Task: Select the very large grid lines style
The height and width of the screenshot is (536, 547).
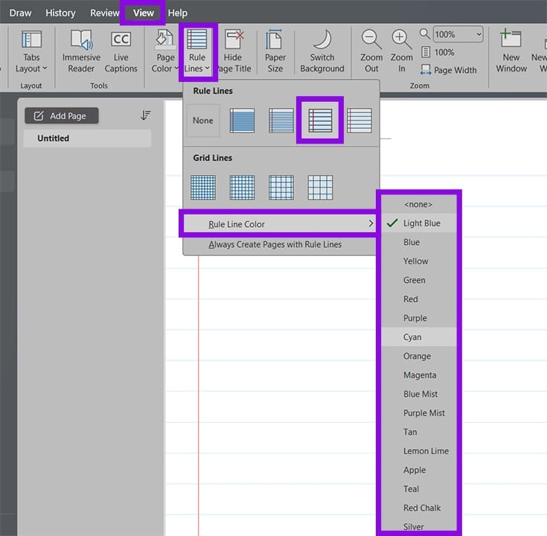Action: [x=320, y=188]
